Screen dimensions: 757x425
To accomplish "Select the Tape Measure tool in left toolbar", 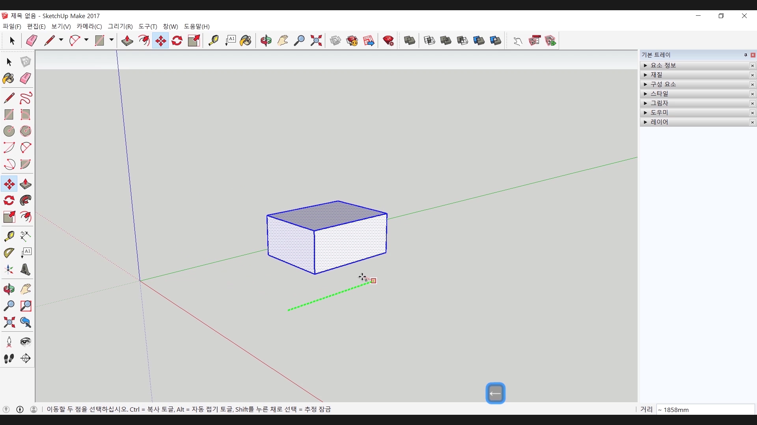I will (9, 236).
